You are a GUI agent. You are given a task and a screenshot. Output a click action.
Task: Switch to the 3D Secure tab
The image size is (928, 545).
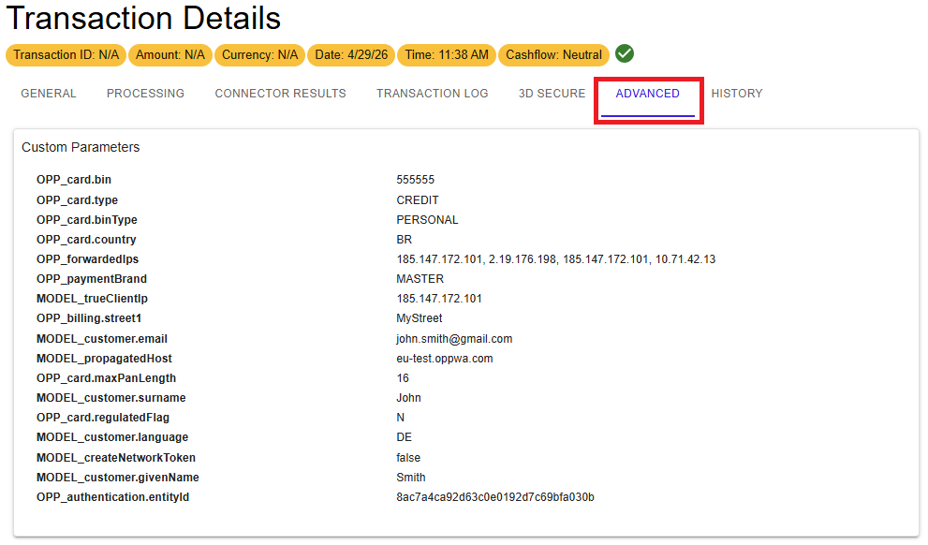point(552,94)
